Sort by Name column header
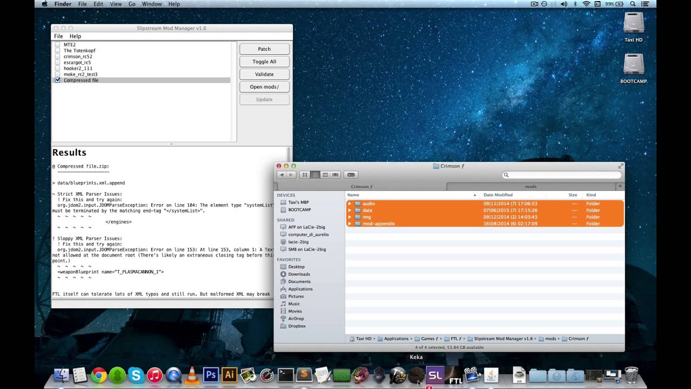Screen dimensions: 691x389 pos(412,195)
